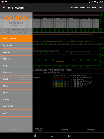Open HELP in the top bar
Screen dimensions: 104x139
94,8
